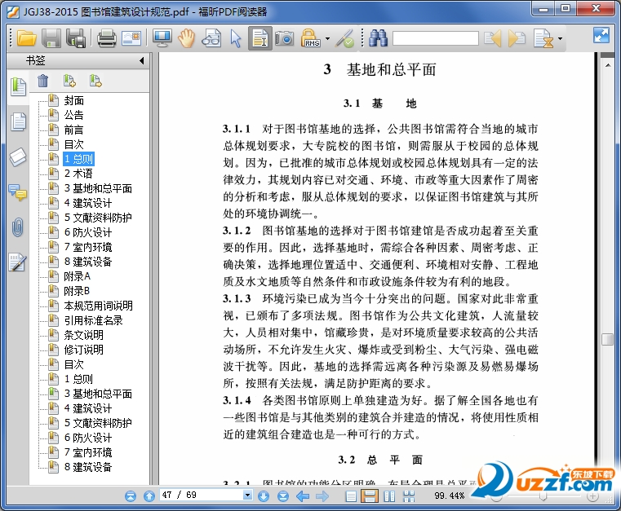
Task: Open the 前言 bookmark
Action: (x=74, y=130)
